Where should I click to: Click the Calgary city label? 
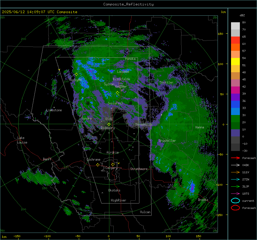[111, 168]
